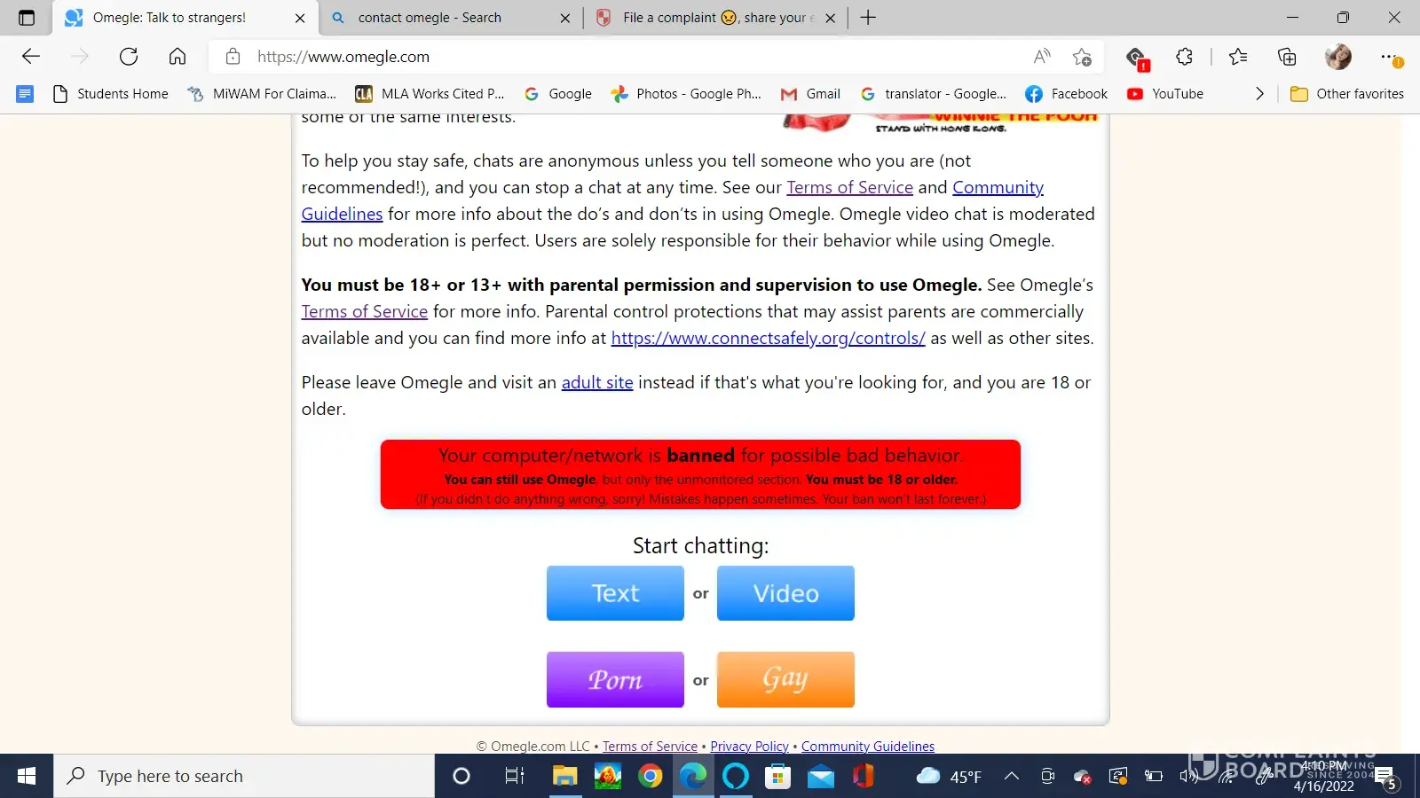Viewport: 1420px width, 798px height.
Task: Open the volume control in system tray
Action: [1188, 777]
